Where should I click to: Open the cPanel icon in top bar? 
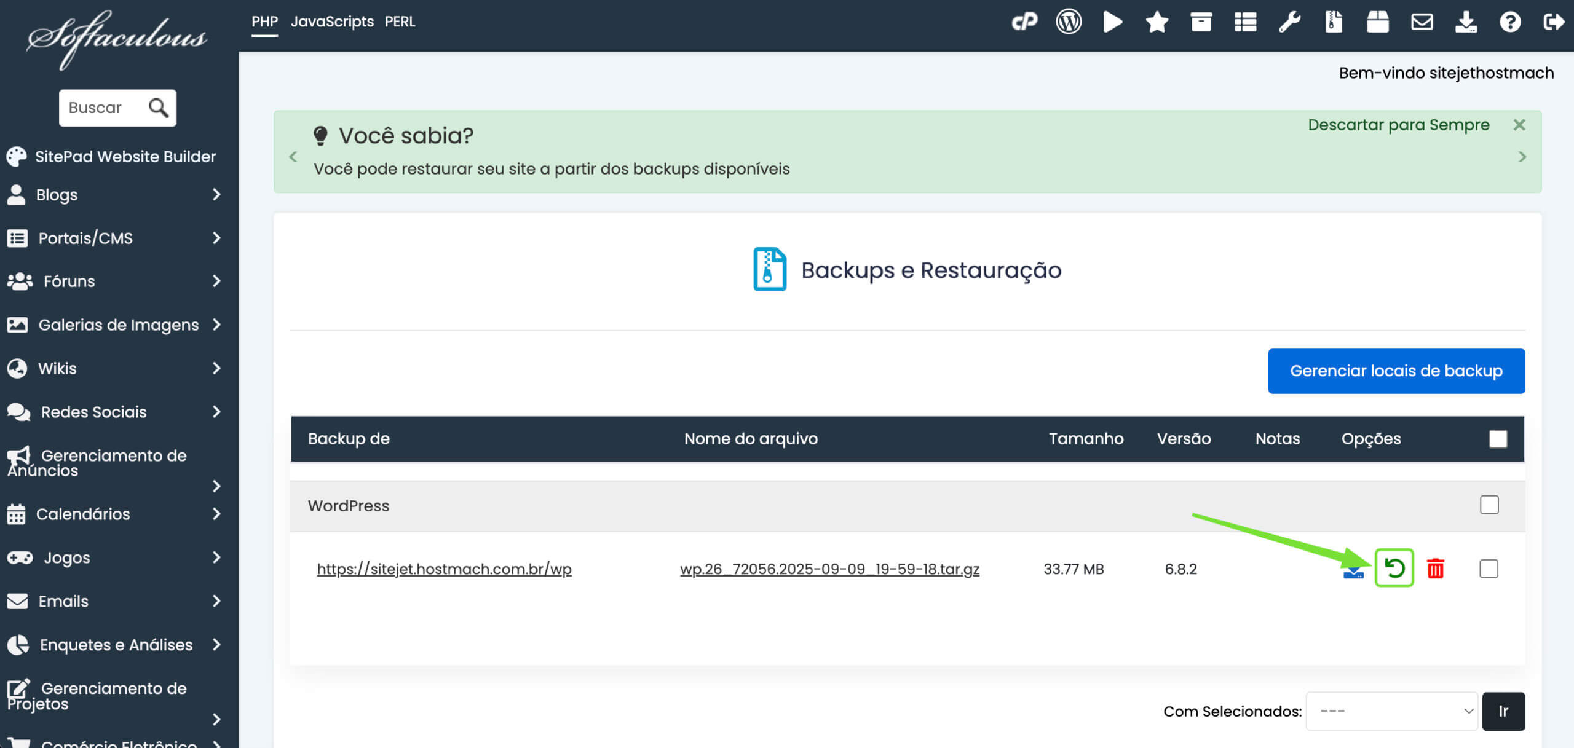[1024, 22]
